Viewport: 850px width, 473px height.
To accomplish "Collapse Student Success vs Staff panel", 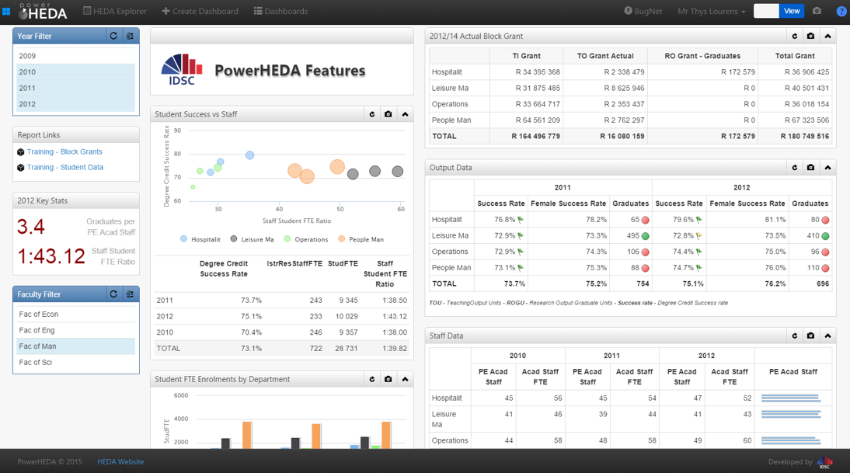I will point(405,114).
